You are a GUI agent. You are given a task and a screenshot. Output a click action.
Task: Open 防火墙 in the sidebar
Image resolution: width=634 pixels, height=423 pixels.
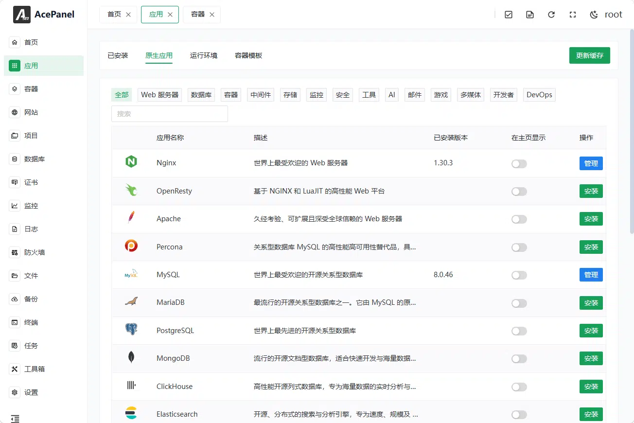44,252
